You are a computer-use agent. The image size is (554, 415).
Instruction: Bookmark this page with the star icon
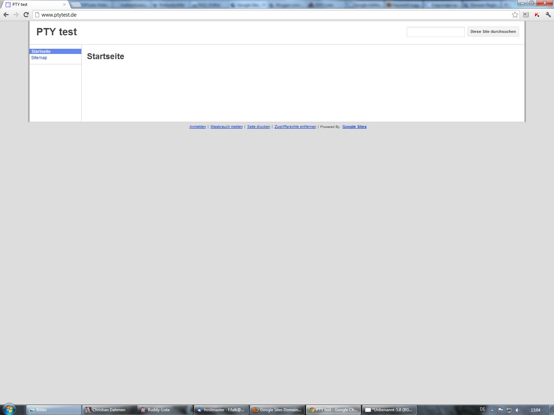(515, 15)
